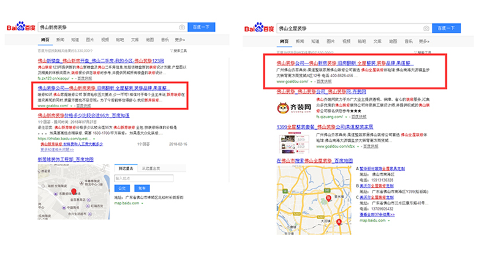Select the 贴吧 tab on the left page
The height and width of the screenshot is (259, 490).
pyautogui.click(x=120, y=40)
